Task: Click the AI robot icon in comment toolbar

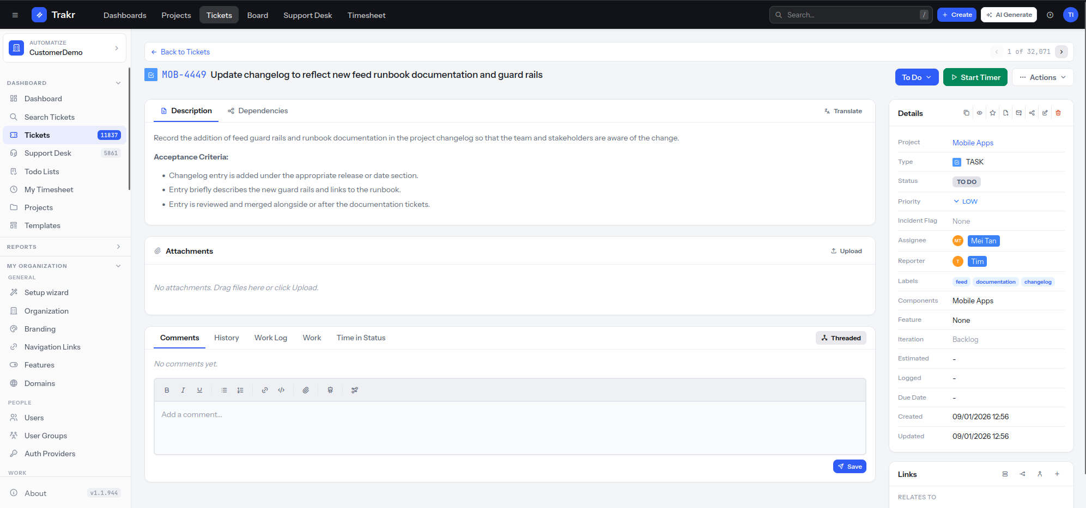Action: pos(330,390)
